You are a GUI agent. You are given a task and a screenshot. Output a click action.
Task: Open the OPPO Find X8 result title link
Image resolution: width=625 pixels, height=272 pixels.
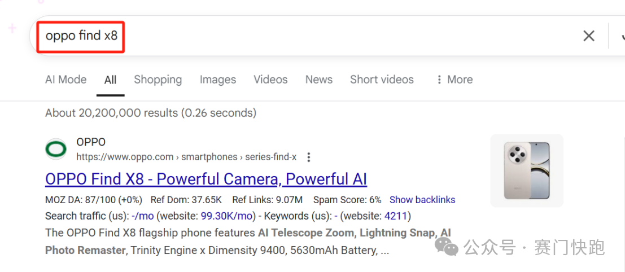point(206,179)
